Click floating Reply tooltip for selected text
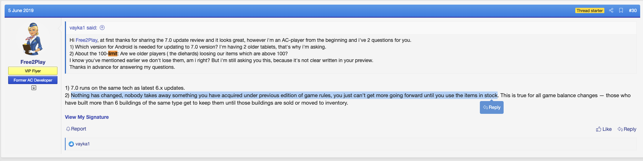643x161 pixels. click(x=492, y=107)
